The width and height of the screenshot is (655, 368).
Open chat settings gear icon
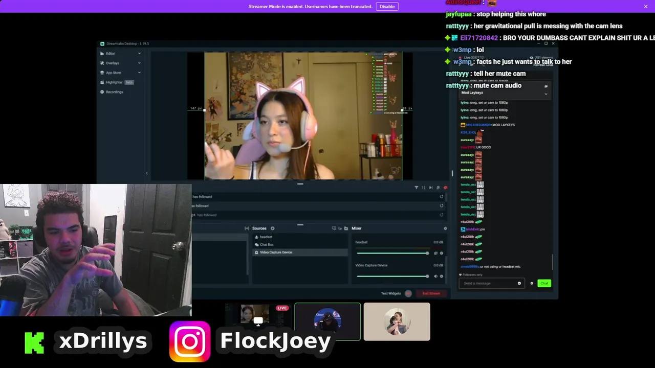tap(532, 283)
